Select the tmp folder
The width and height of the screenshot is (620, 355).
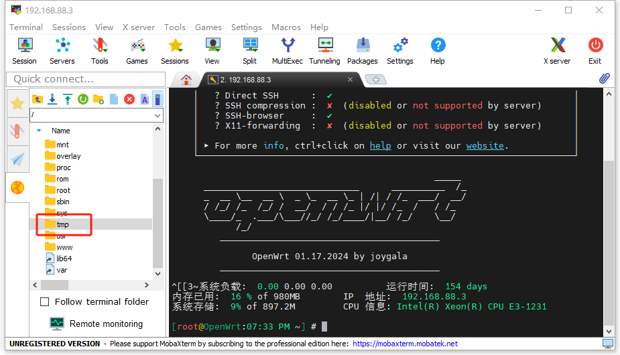(x=62, y=224)
